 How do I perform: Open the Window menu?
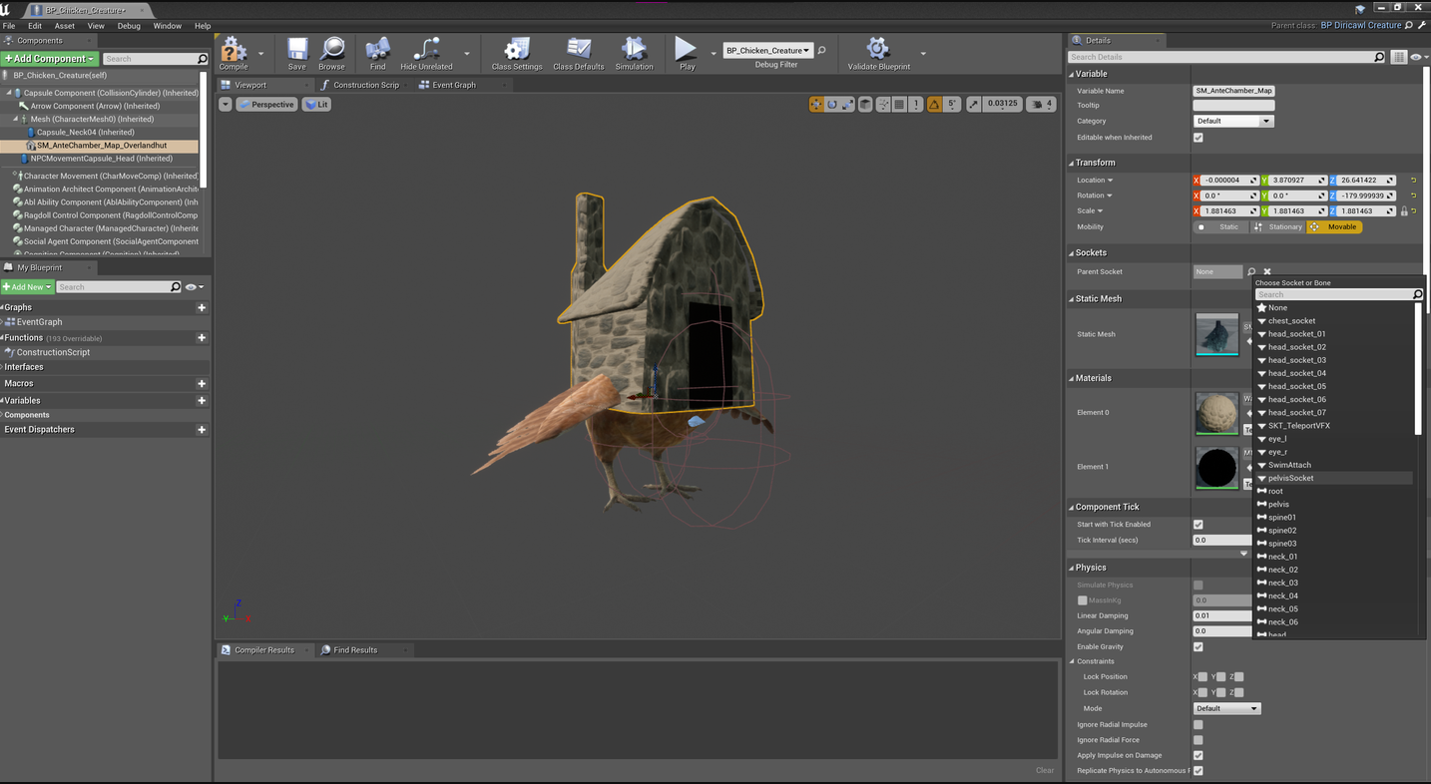pos(167,26)
